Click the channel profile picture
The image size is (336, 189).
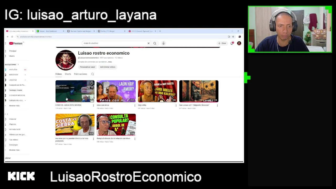click(66, 60)
